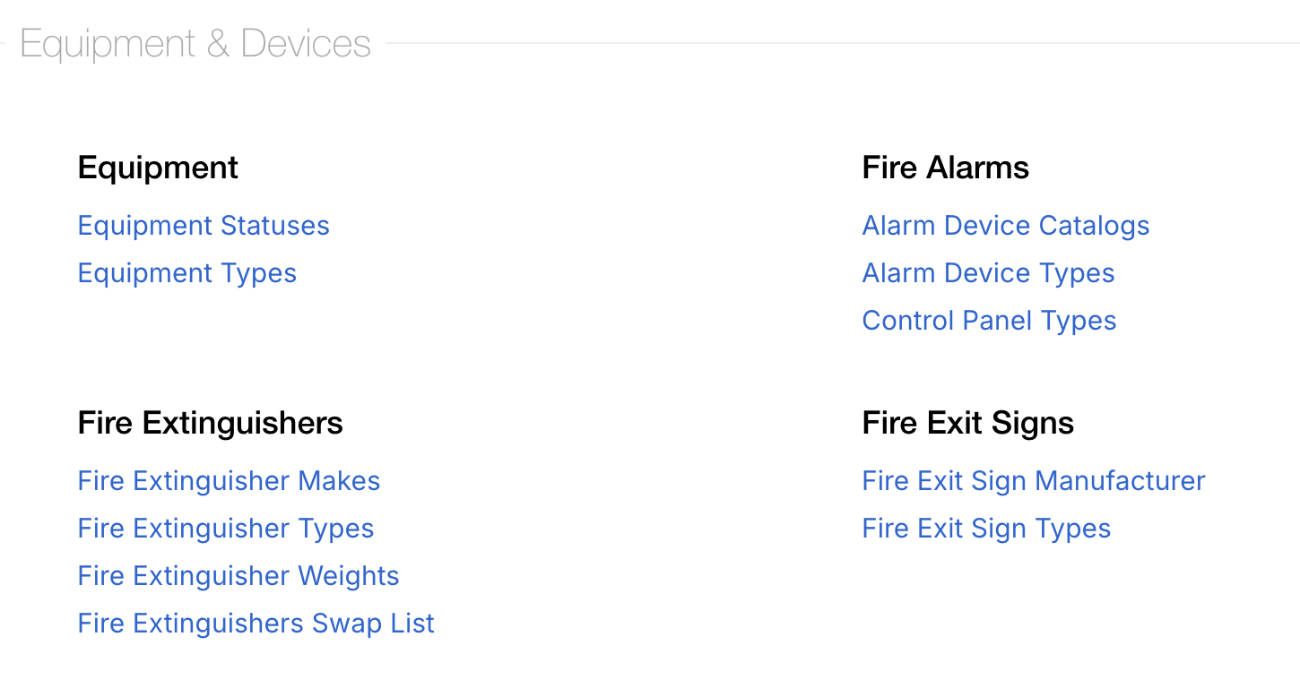Open Alarm Device Types settings
The image size is (1300, 697).
click(x=988, y=273)
